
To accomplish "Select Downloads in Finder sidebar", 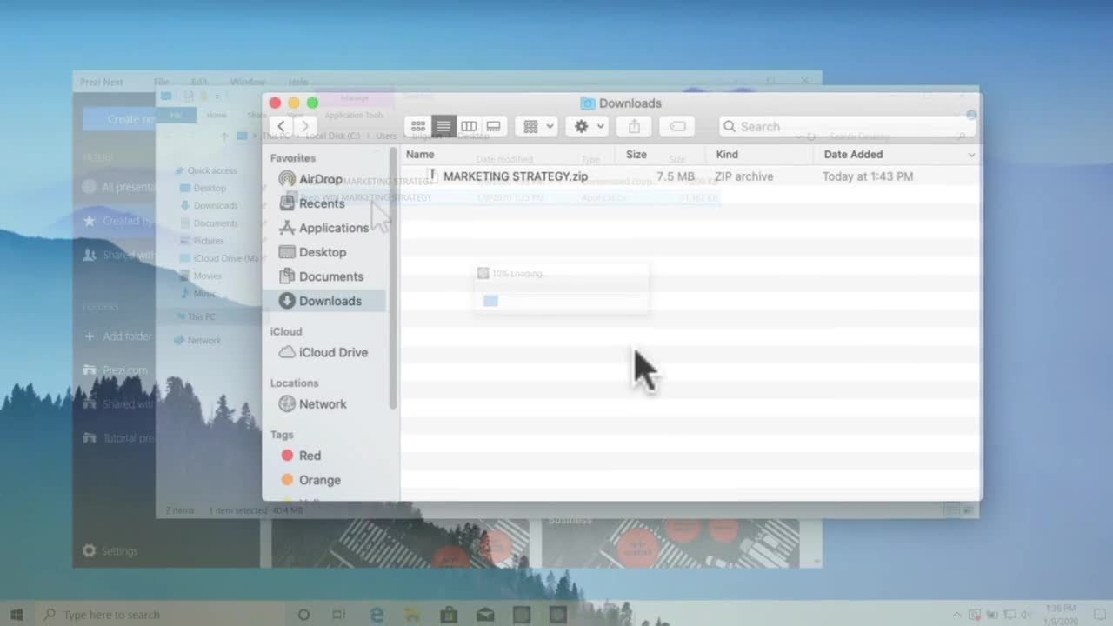I will (x=324, y=301).
